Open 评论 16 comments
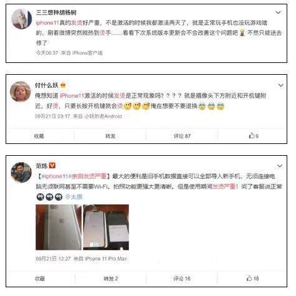Image resolution: width=296 pixels, height=296 pixels. [x=182, y=279]
